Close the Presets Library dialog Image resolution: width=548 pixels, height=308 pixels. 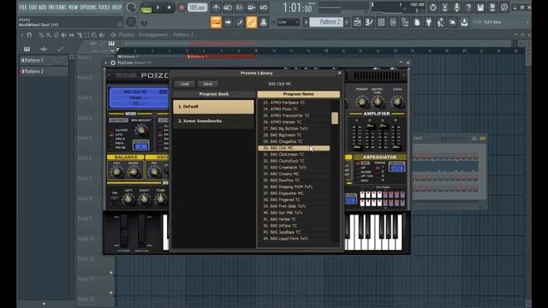coord(339,73)
